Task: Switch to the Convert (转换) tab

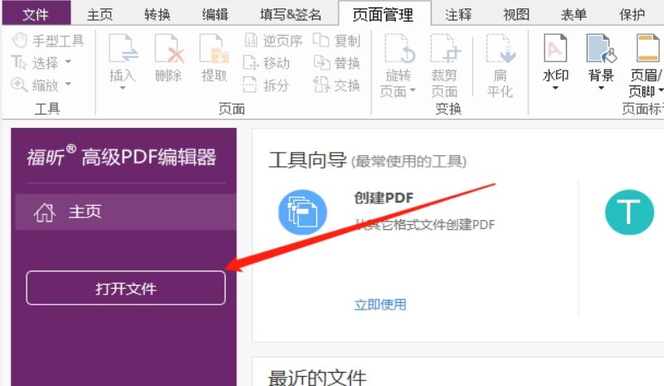Action: click(x=157, y=15)
